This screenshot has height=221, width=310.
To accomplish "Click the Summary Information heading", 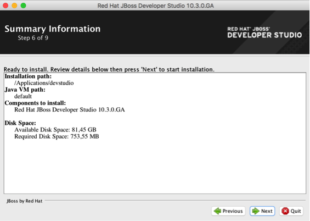I will tap(53, 29).
